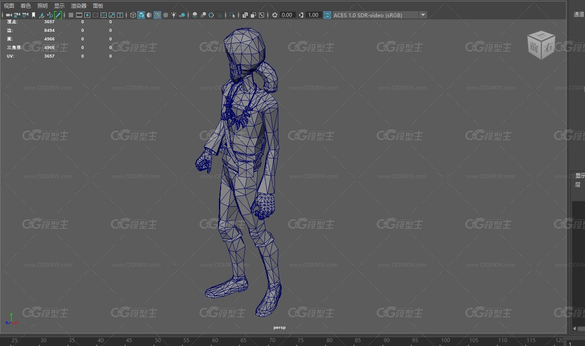Toggle the X-Ray display icon

pos(245,15)
